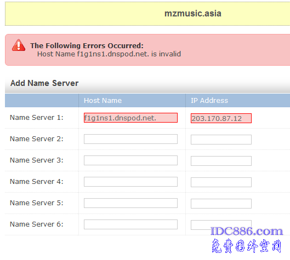Click Name Server 6 host name field
This screenshot has height=260, width=290.
130,224
